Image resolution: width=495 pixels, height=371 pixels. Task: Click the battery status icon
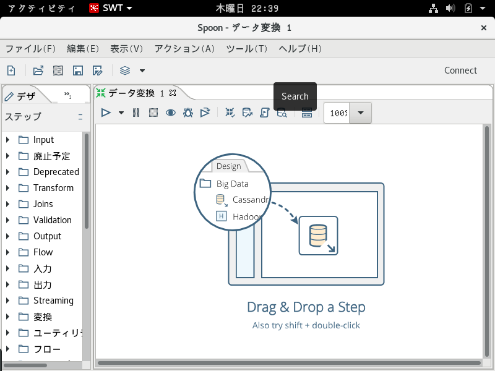coord(468,8)
